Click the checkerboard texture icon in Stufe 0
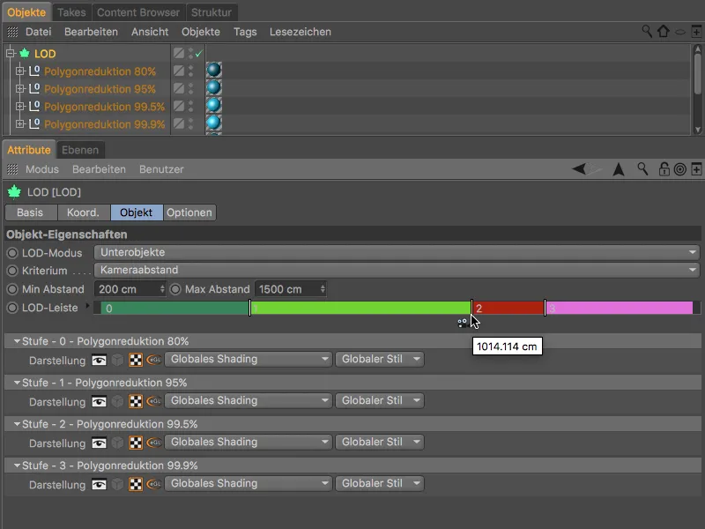Screen dimensions: 705x529 [136, 360]
